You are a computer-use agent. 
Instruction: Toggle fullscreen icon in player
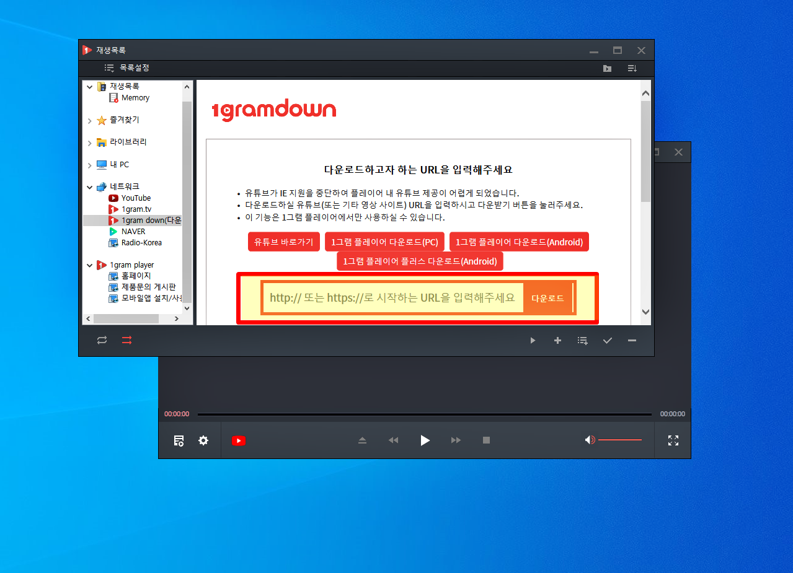point(673,440)
